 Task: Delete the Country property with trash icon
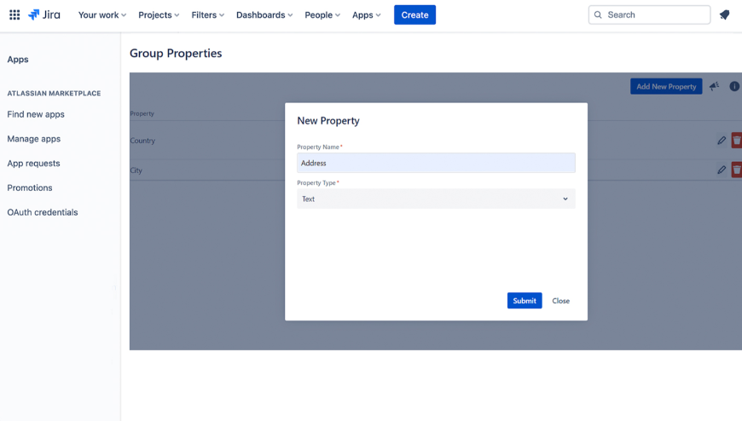737,140
